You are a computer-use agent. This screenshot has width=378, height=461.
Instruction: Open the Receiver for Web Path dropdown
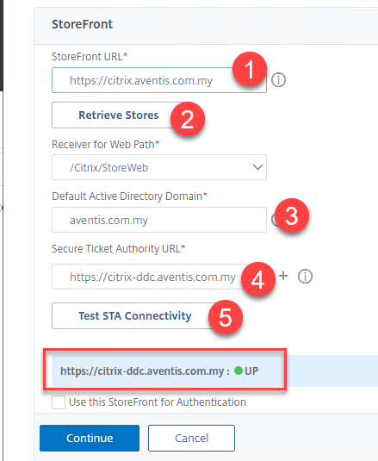tap(159, 167)
